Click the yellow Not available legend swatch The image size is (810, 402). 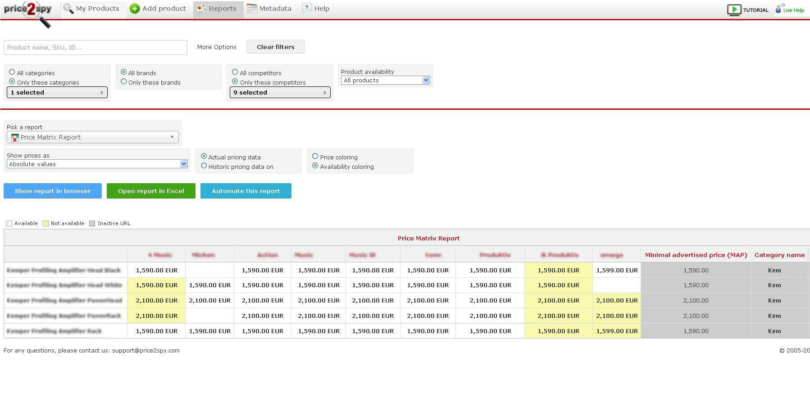[46, 223]
